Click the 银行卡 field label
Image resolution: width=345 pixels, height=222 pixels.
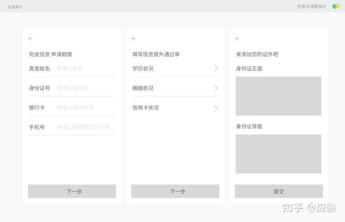point(37,108)
